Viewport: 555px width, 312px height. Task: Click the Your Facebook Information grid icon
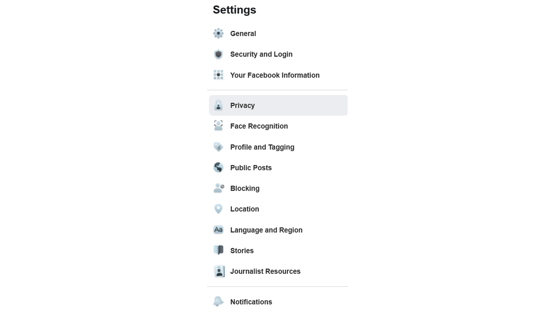218,75
